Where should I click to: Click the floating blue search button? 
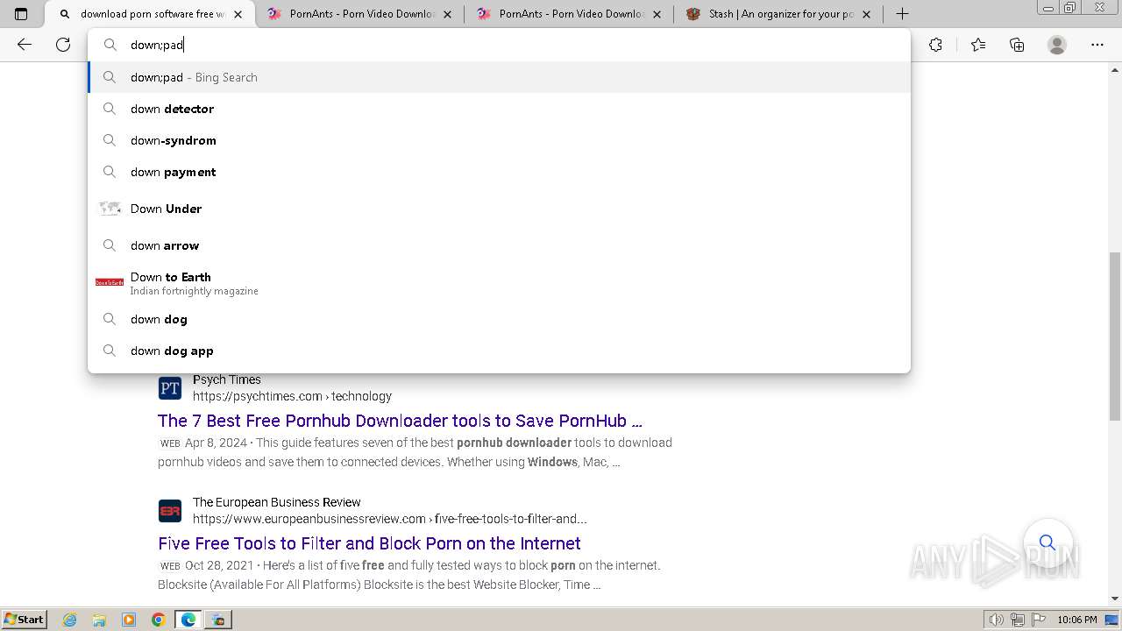[x=1047, y=542]
